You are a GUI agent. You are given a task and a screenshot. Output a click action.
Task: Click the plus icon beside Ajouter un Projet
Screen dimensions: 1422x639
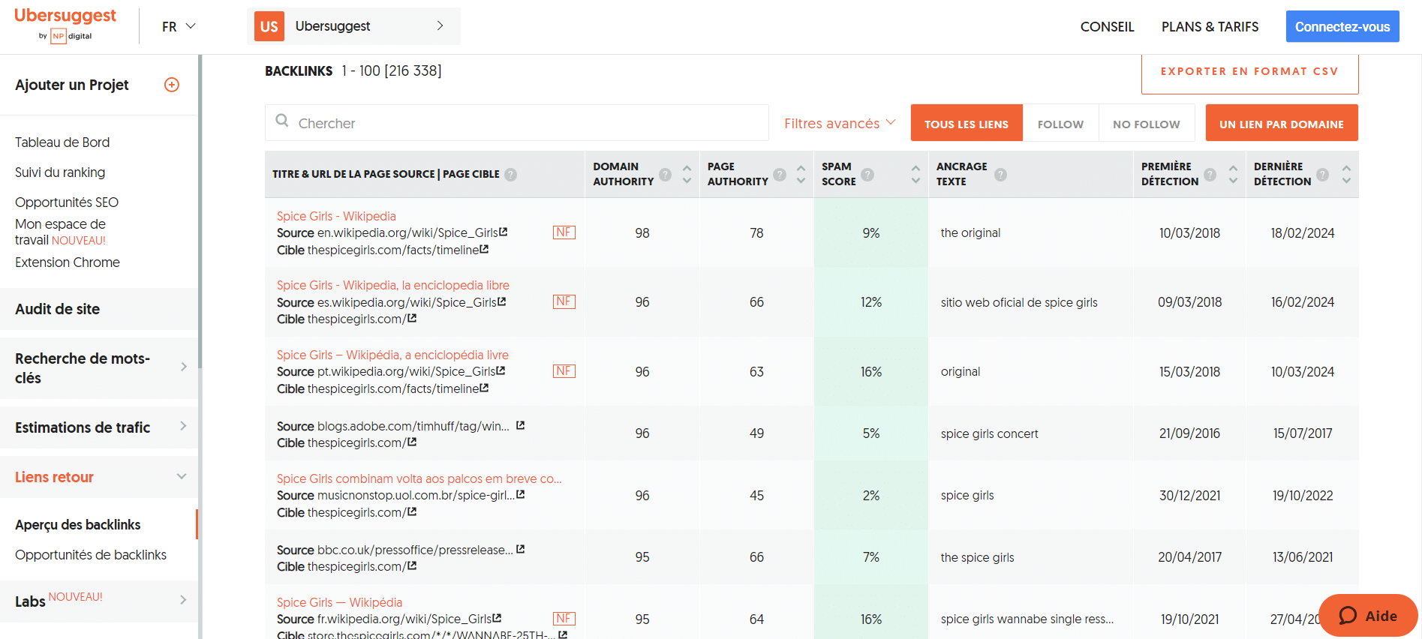pos(172,85)
